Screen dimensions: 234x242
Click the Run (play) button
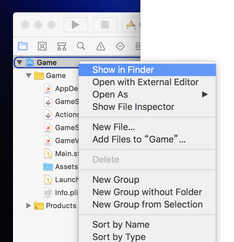pos(76,25)
